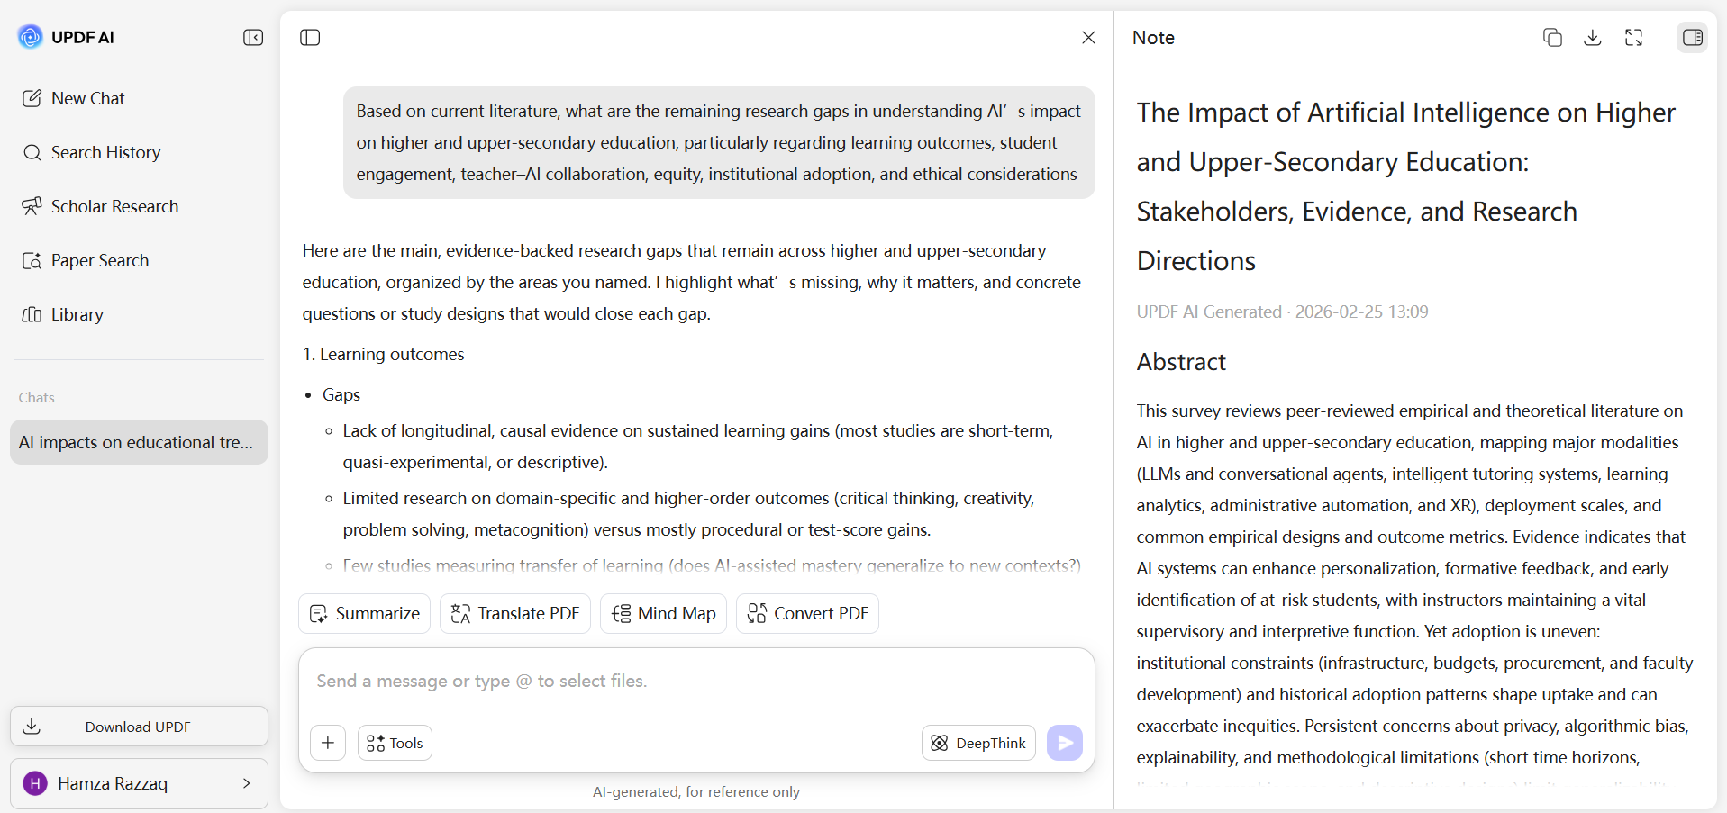The image size is (1727, 813).
Task: Expand the note to fullscreen
Action: tap(1633, 37)
